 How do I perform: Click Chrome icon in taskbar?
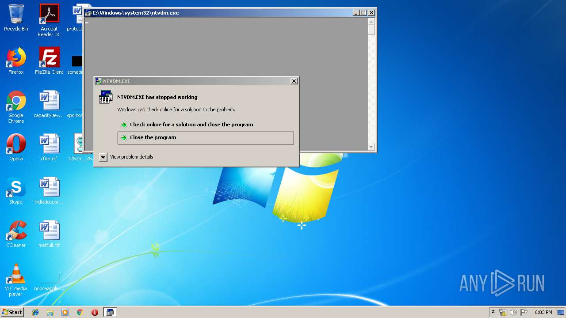point(80,312)
